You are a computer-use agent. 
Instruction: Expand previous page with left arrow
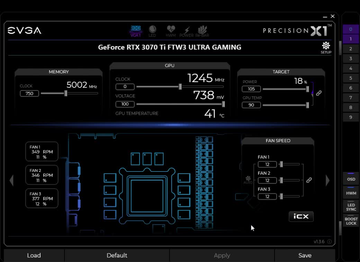(x=11, y=181)
